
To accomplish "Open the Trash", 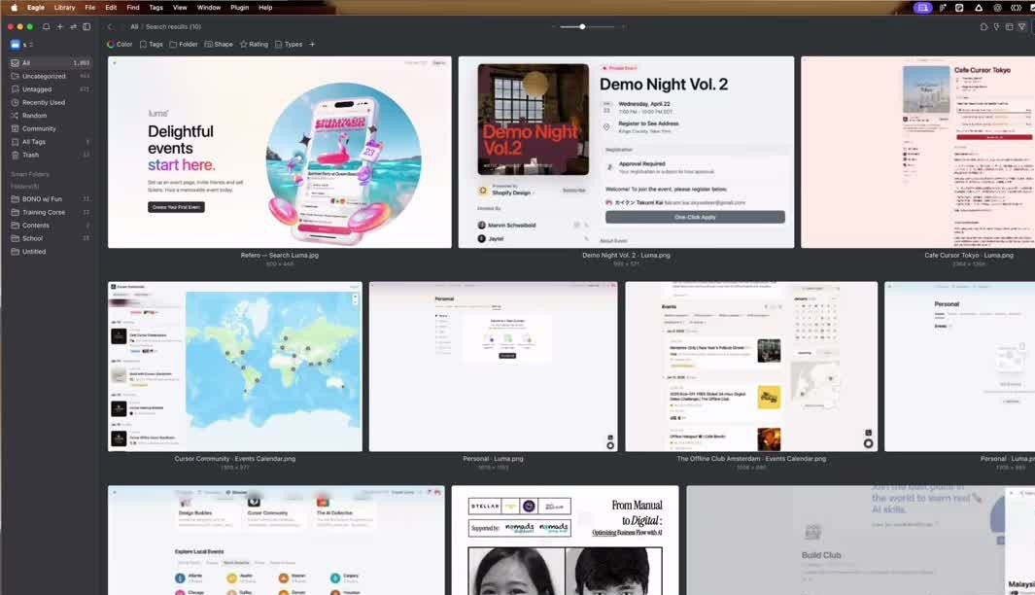I will (51, 156).
